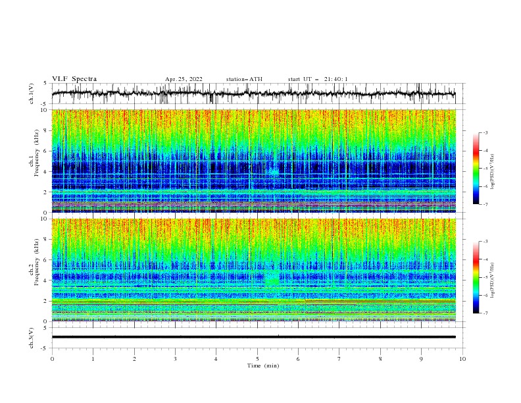Click the '5' tick on ch.3(V) axis

[x=45, y=327]
